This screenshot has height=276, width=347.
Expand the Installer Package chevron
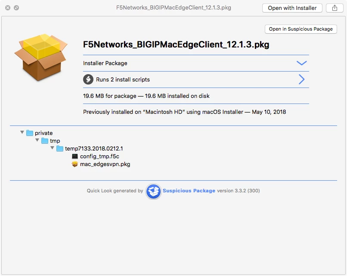(301, 63)
